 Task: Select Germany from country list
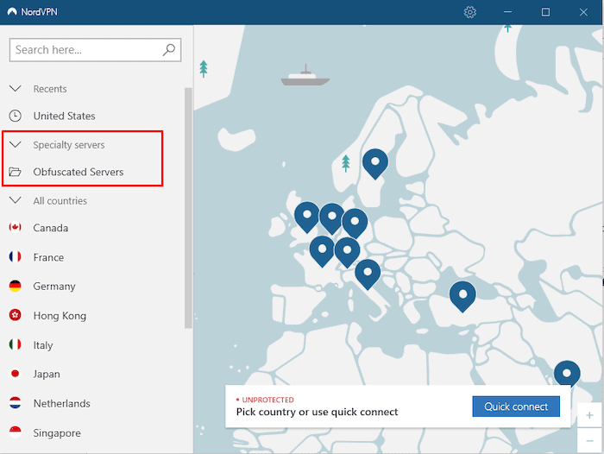54,287
